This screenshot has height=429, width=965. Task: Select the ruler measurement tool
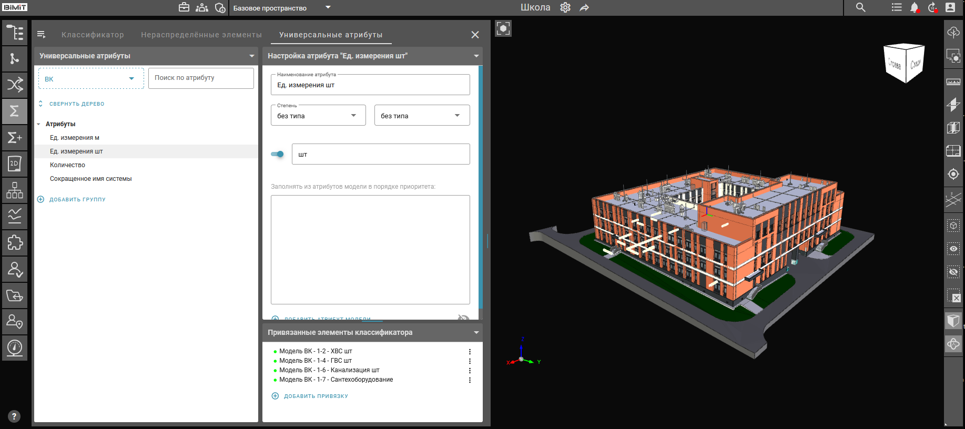(x=953, y=82)
